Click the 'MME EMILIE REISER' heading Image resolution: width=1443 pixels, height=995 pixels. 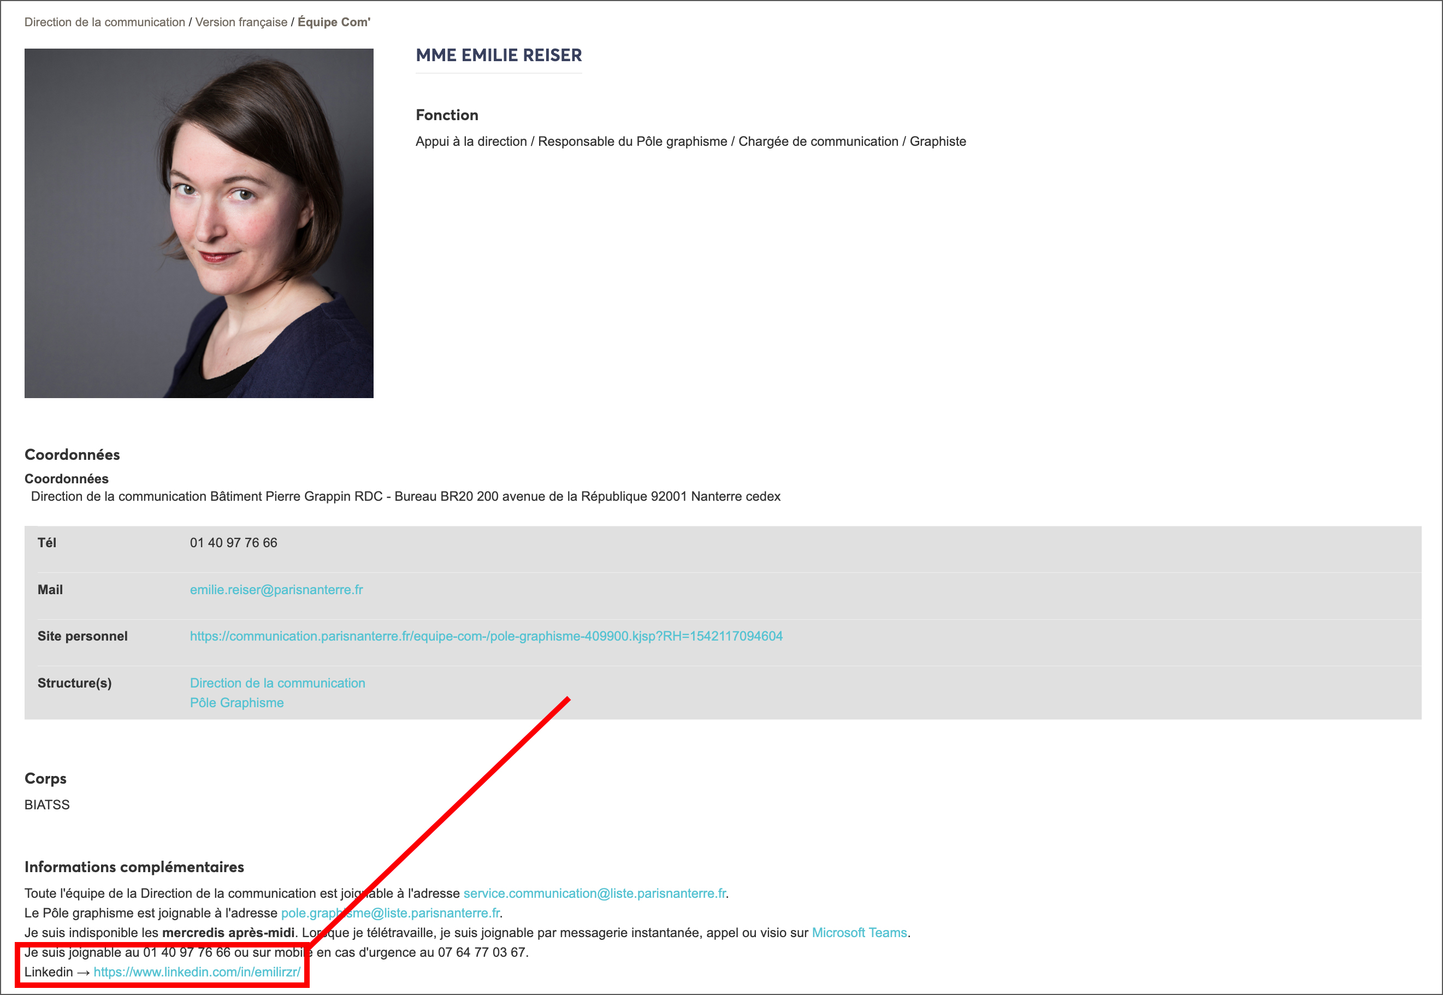pos(499,56)
